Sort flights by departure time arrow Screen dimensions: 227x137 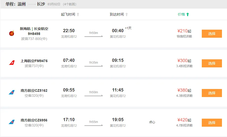click(78, 15)
